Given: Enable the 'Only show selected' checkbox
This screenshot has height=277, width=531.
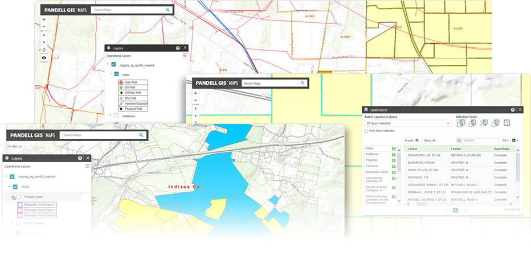Looking at the screenshot, I should tap(366, 131).
